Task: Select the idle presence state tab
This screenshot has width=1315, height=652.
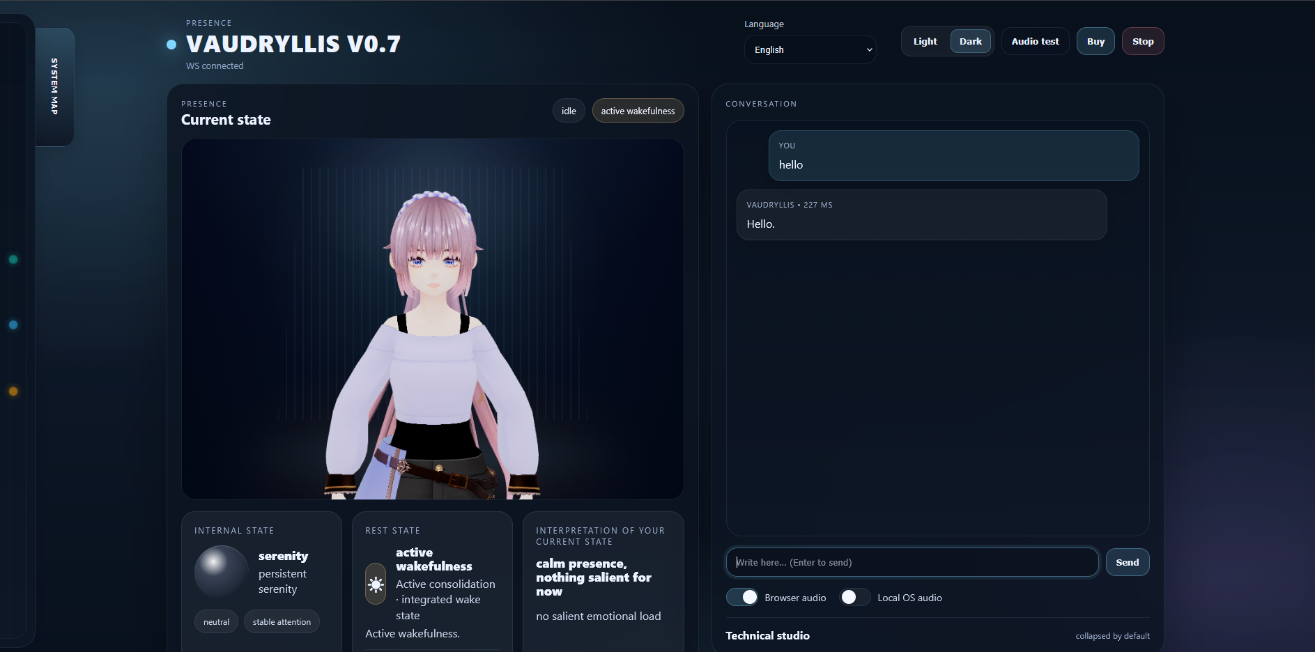Action: pyautogui.click(x=568, y=110)
